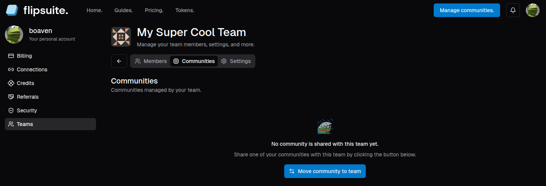Select the Communities tab
This screenshot has width=546, height=186.
coord(194,61)
